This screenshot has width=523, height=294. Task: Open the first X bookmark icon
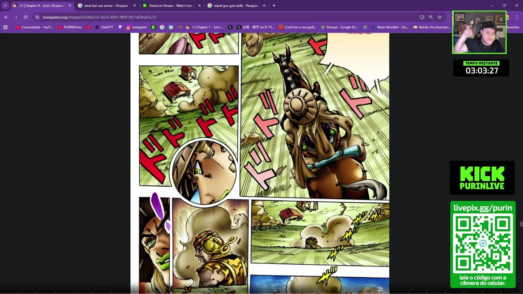[230, 27]
